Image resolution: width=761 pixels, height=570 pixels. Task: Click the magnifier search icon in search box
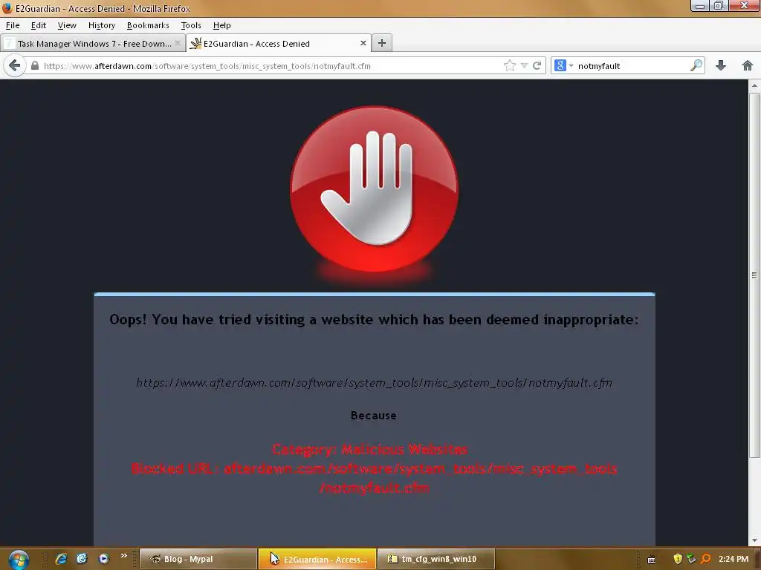coord(696,65)
